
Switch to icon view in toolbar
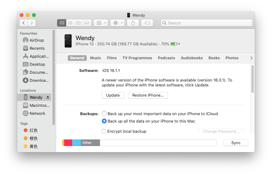tap(62, 23)
